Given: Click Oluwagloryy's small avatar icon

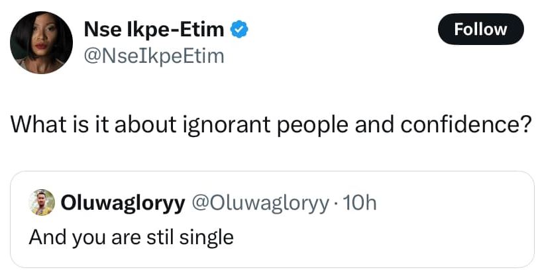Looking at the screenshot, I should point(41,204).
